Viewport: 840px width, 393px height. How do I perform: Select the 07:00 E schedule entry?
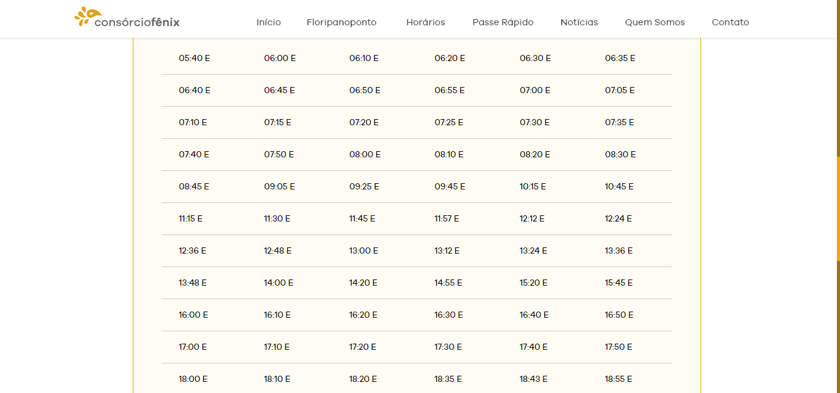[535, 90]
